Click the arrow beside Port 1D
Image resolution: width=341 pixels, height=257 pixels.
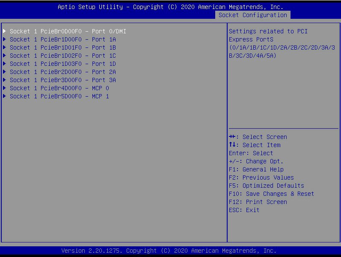coord(4,64)
